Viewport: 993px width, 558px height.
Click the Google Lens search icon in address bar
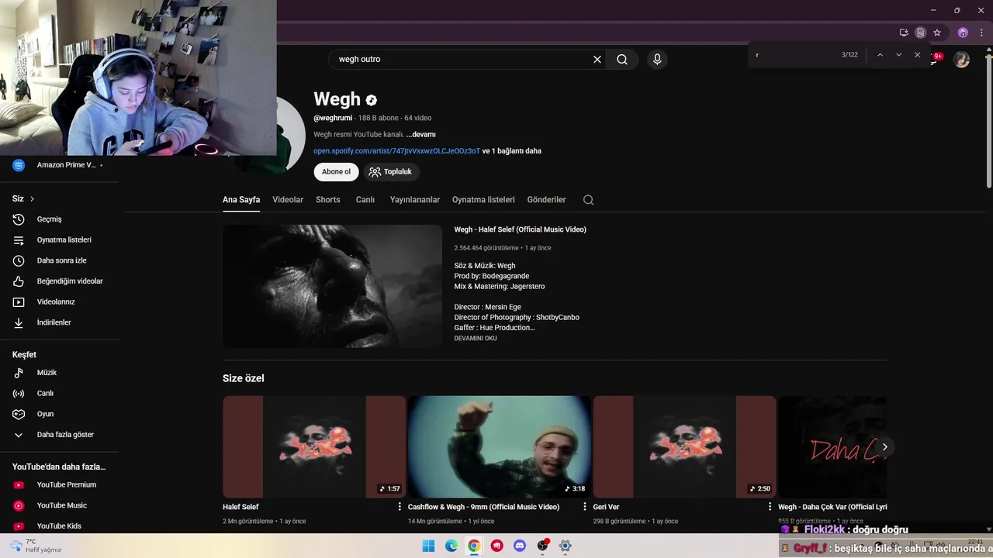pyautogui.click(x=920, y=33)
